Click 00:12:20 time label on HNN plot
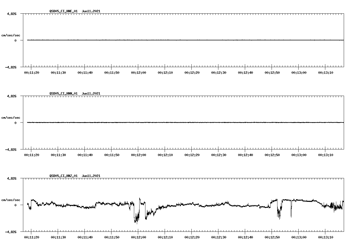The image size is (363, 247). click(x=192, y=155)
